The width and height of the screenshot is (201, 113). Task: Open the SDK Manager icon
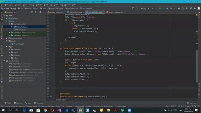tap(187, 8)
